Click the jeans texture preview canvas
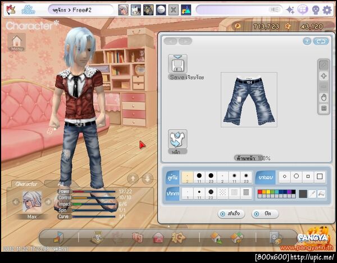The width and height of the screenshot is (337, 263). [x=249, y=100]
